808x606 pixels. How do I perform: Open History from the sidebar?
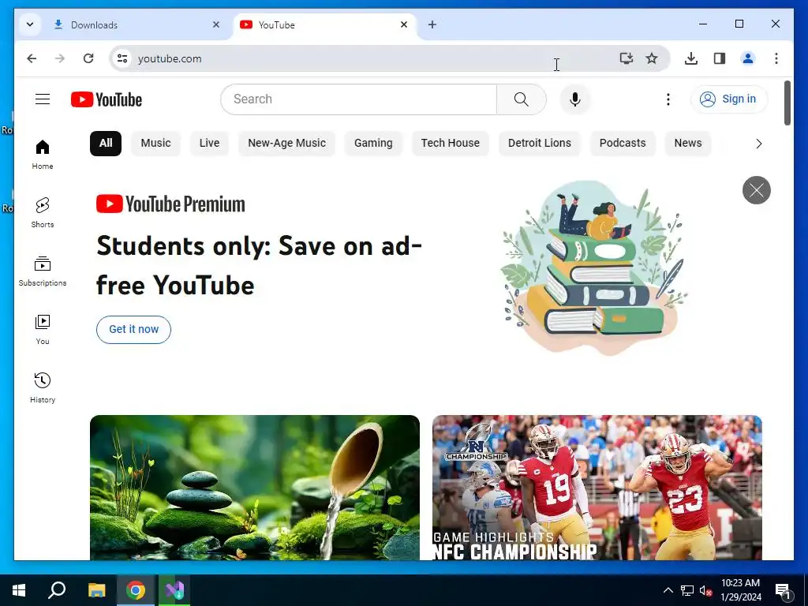(43, 387)
